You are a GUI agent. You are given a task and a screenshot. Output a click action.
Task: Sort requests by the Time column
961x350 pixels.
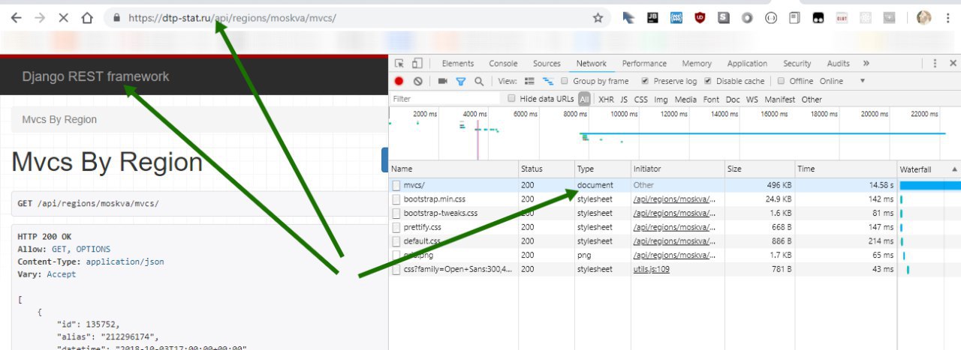point(845,169)
